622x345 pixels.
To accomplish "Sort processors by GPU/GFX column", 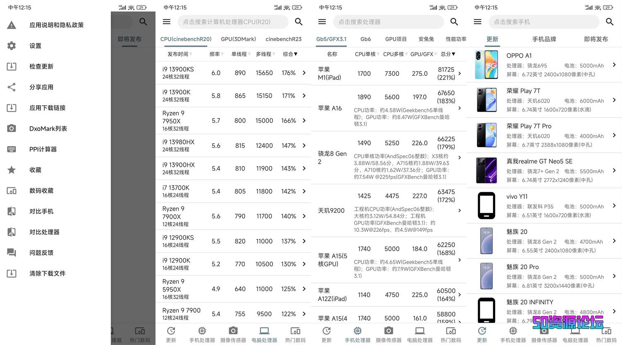I will click(x=423, y=54).
